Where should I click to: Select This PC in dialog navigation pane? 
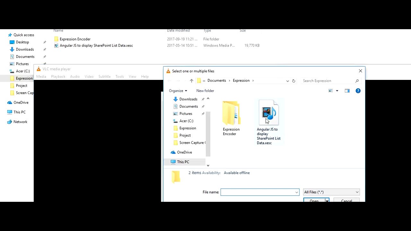pos(183,162)
